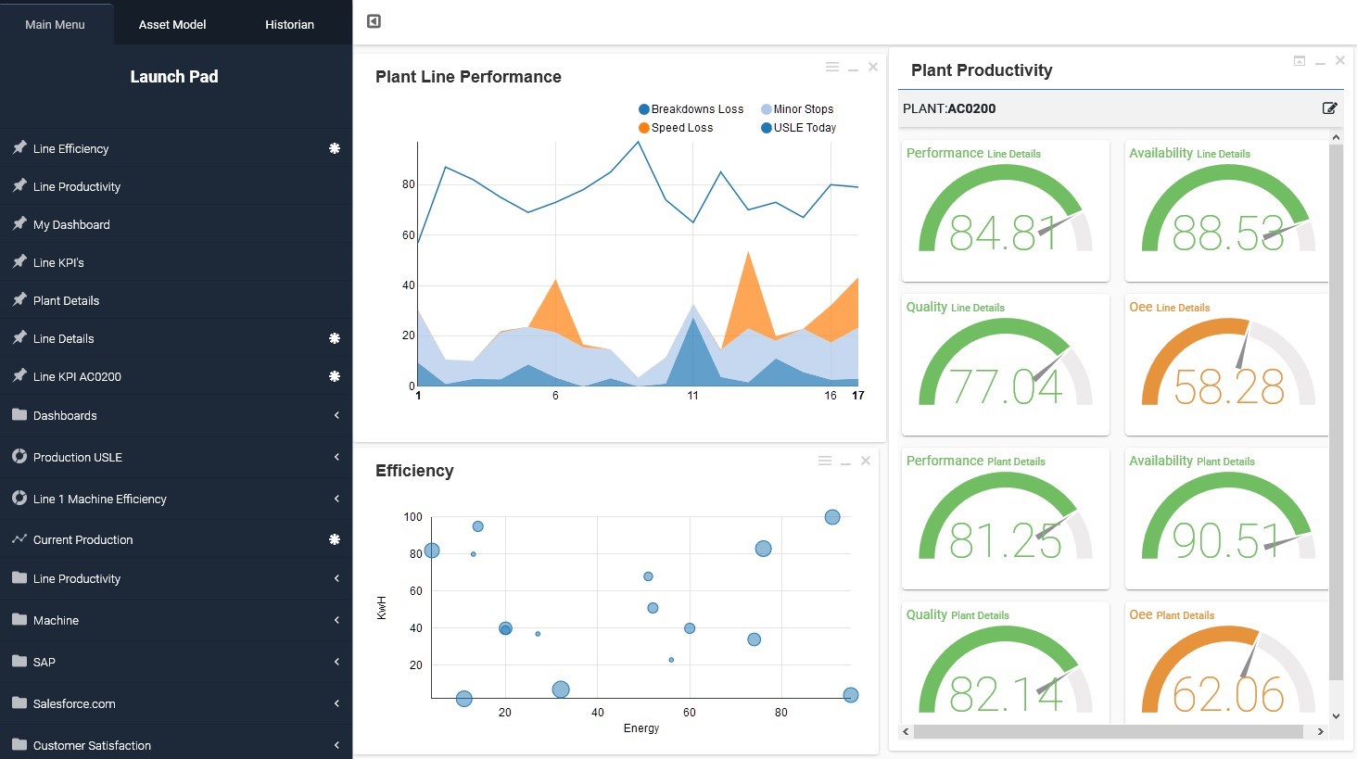
Task: Expand the Customer Satisfaction chevron
Action: pos(336,745)
